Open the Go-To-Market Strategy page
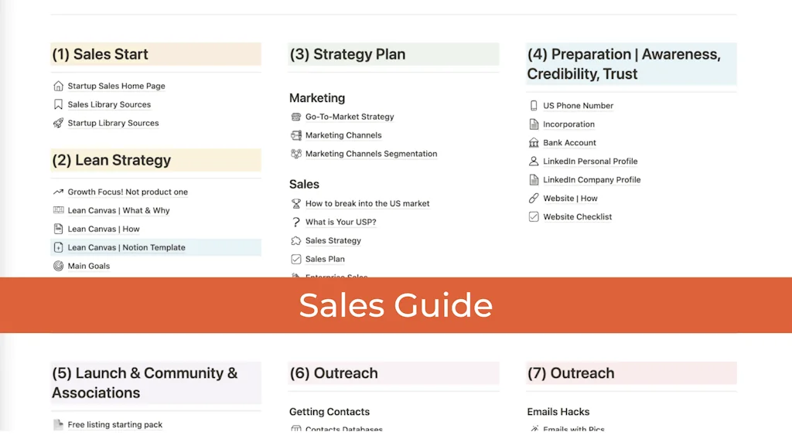Viewport: 792px width, 442px height. [x=350, y=117]
